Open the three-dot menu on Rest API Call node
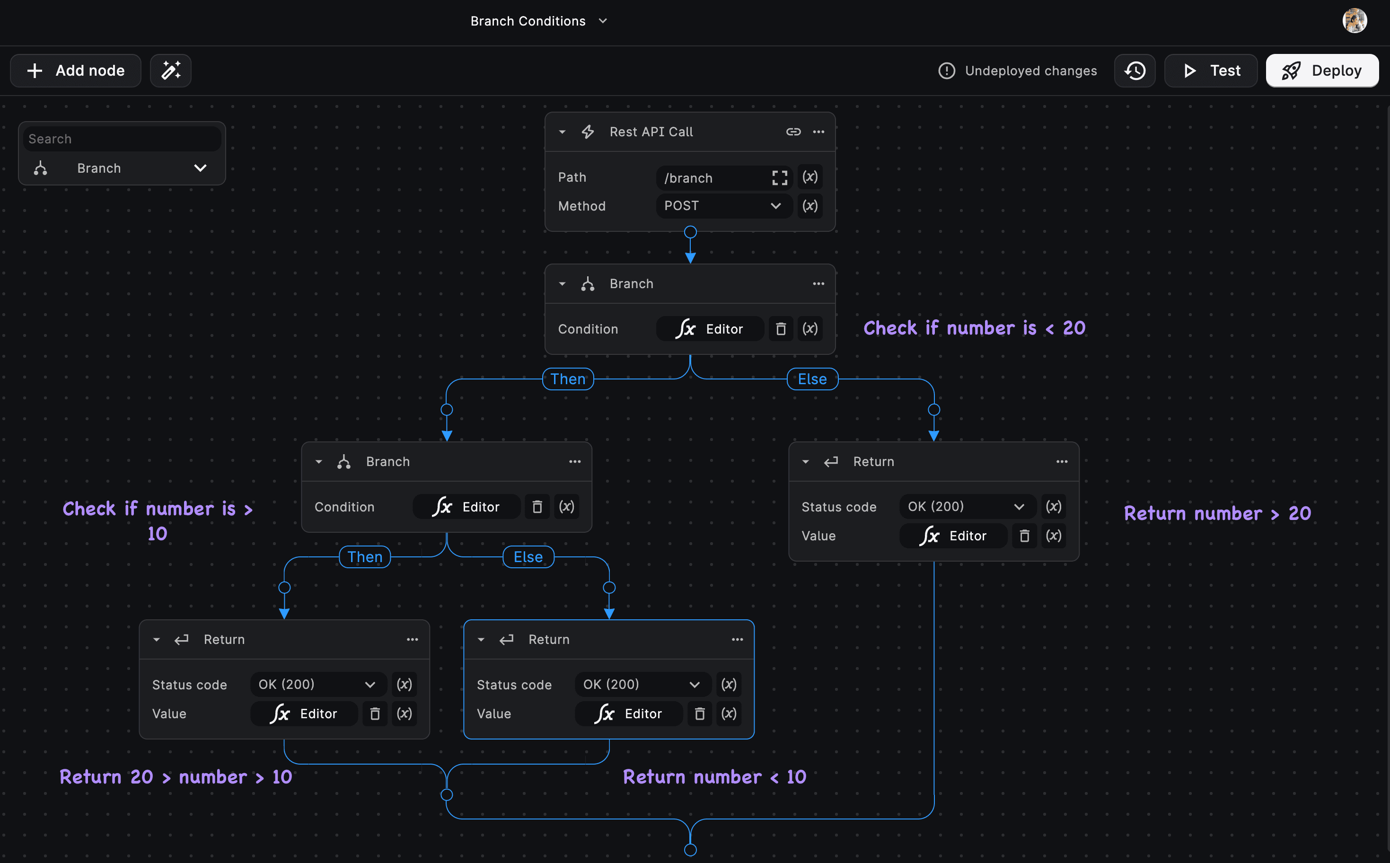The image size is (1390, 863). pyautogui.click(x=818, y=132)
